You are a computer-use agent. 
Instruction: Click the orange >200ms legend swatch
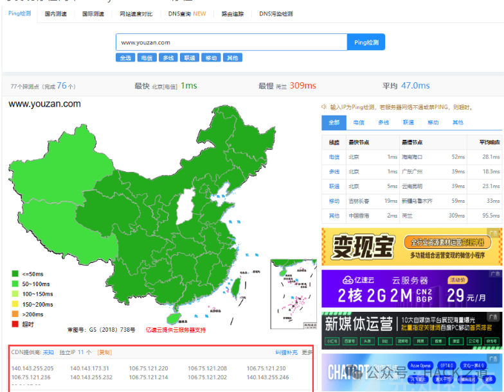15,314
